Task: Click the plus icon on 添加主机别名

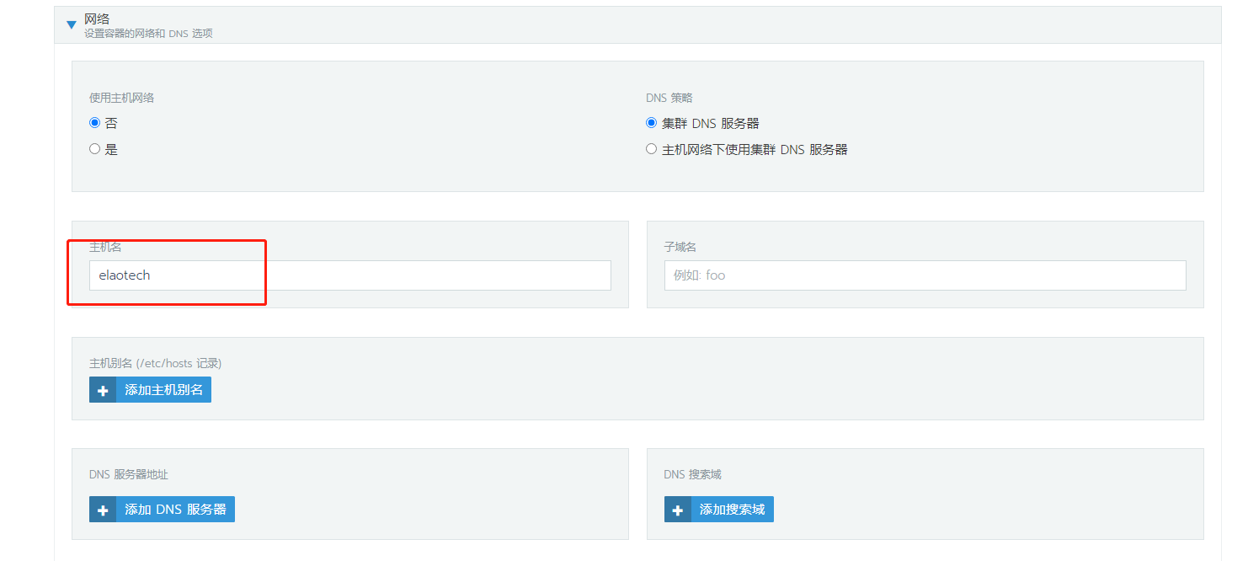Action: click(103, 390)
